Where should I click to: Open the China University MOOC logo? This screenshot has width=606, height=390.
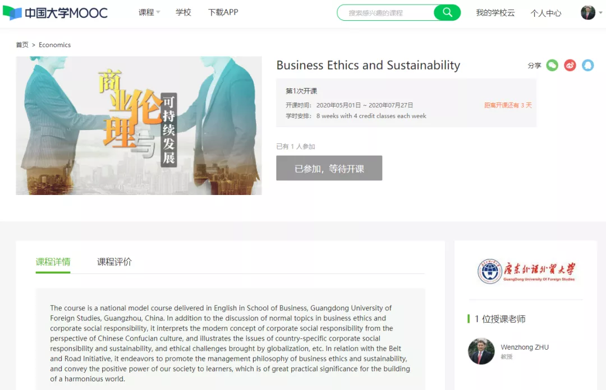[x=55, y=13]
